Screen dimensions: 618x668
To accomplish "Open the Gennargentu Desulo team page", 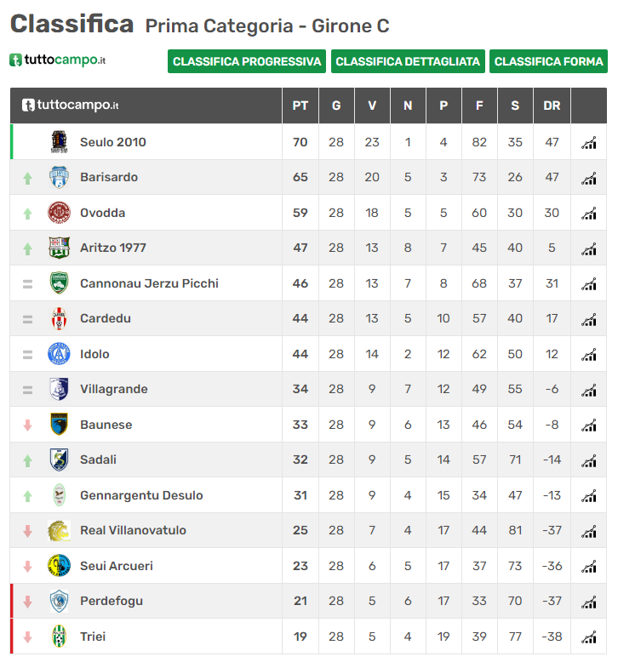I will [x=141, y=495].
